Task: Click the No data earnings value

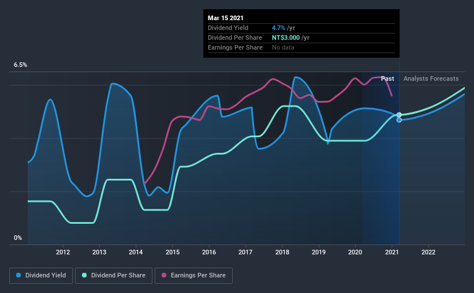Action: (x=283, y=47)
